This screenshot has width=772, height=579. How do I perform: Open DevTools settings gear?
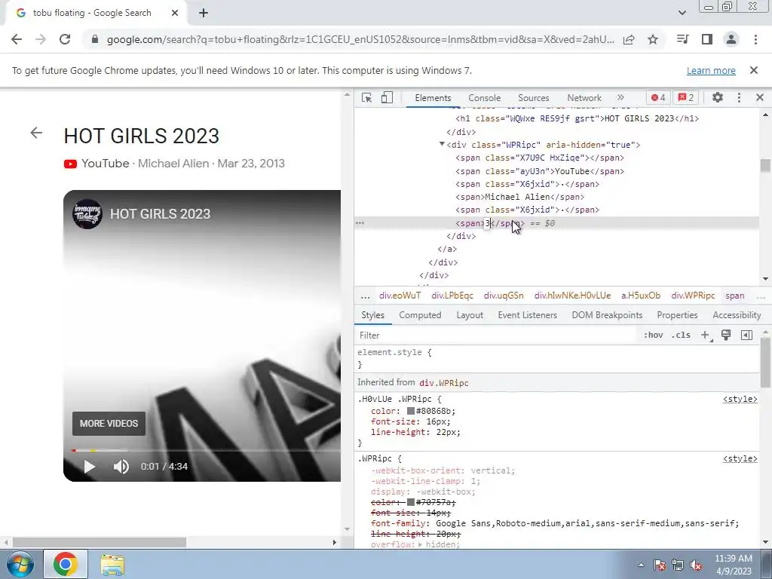[718, 97]
